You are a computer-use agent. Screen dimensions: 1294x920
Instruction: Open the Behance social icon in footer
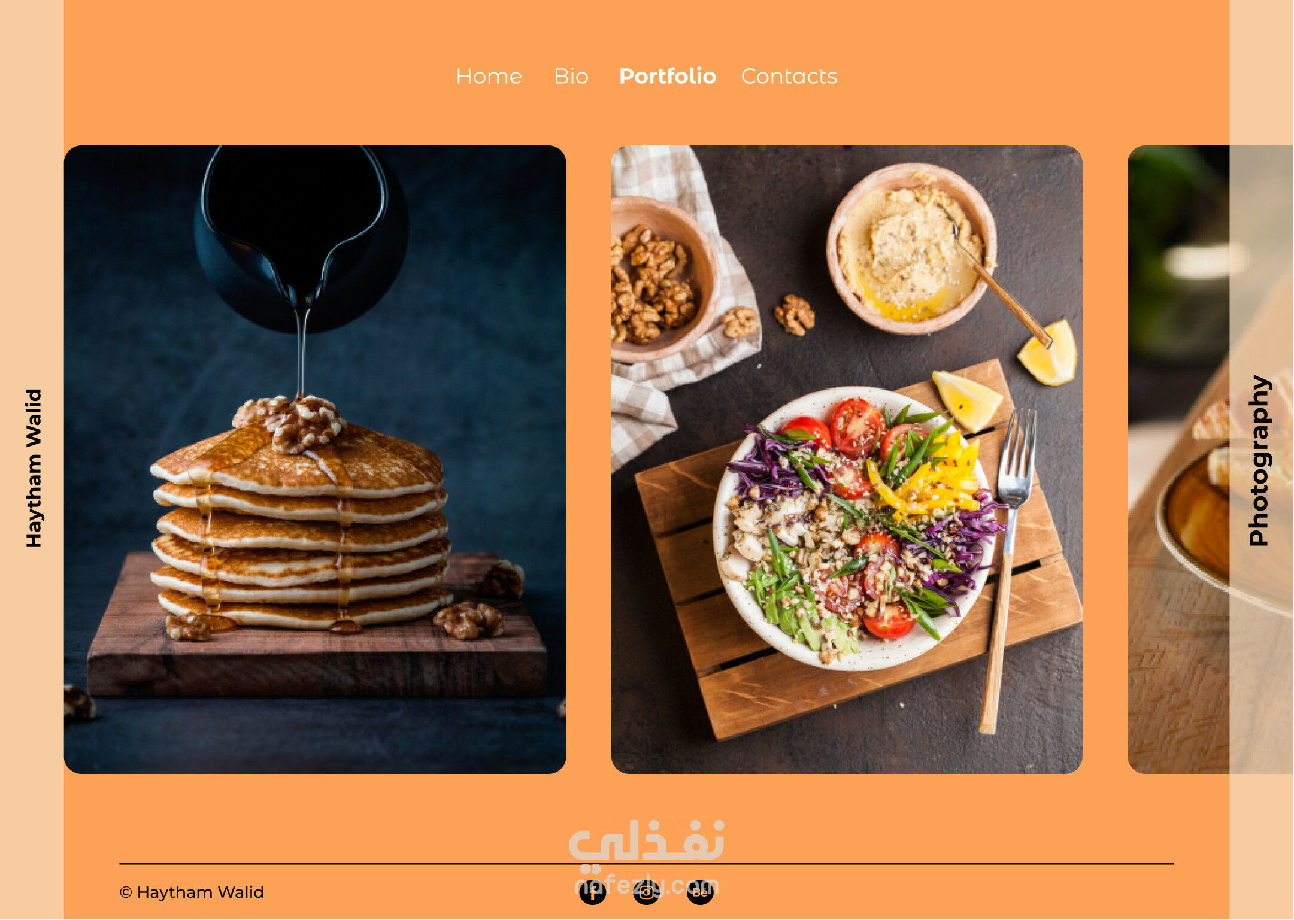[x=700, y=892]
